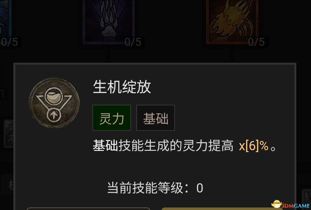This screenshot has width=311, height=210.
Task: Click the x[6]% bonus value text
Action: [254, 146]
